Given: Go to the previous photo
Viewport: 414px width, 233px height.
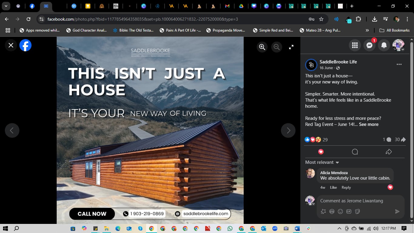Looking at the screenshot, I should tap(12, 130).
